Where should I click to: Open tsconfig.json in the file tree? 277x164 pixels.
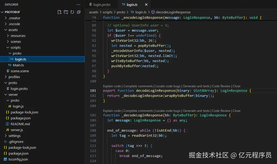point(18,159)
